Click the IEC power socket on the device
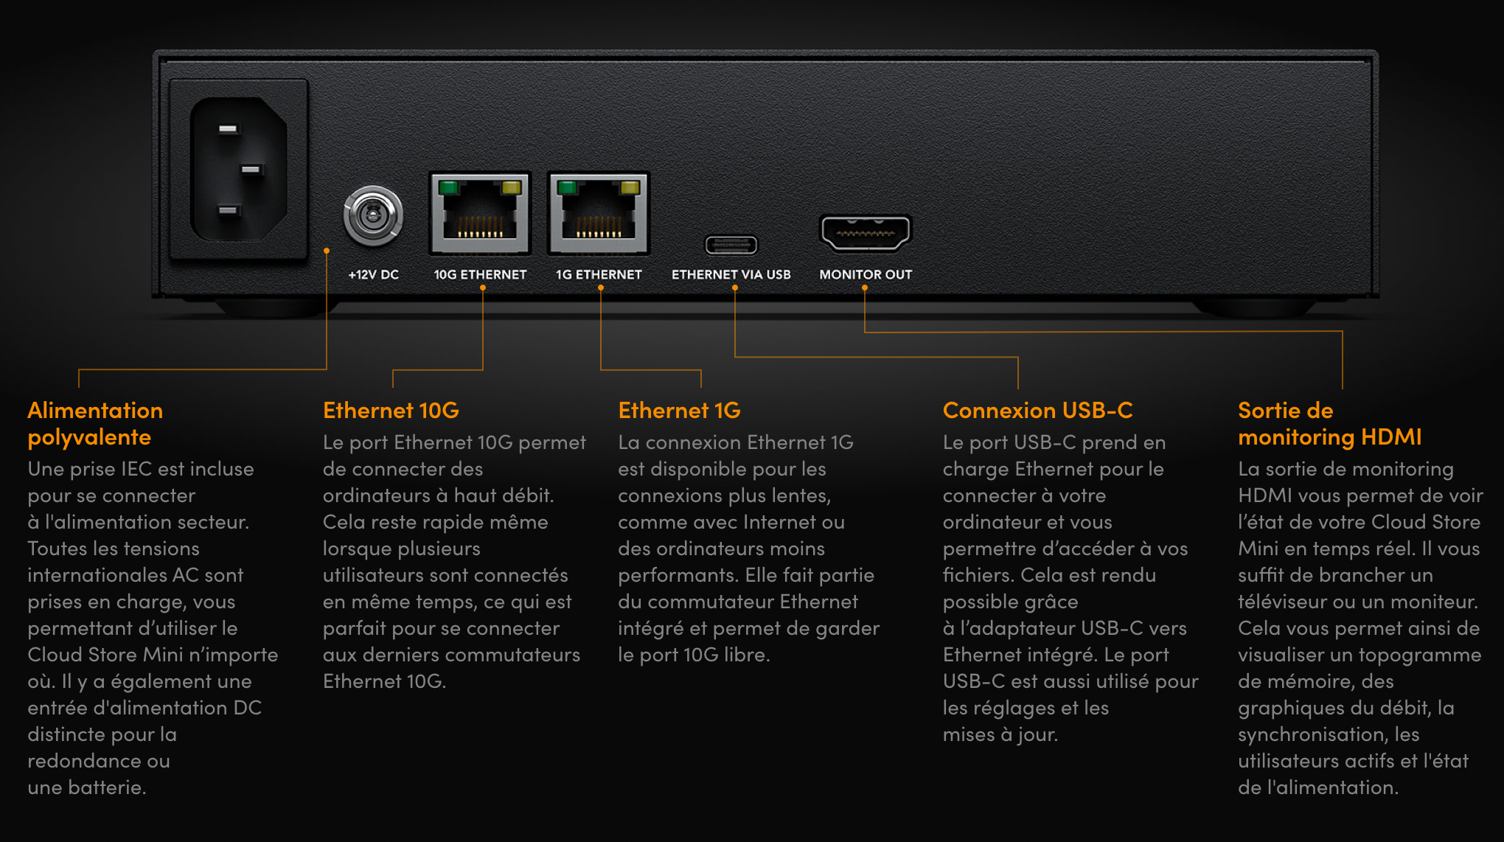 (x=239, y=170)
